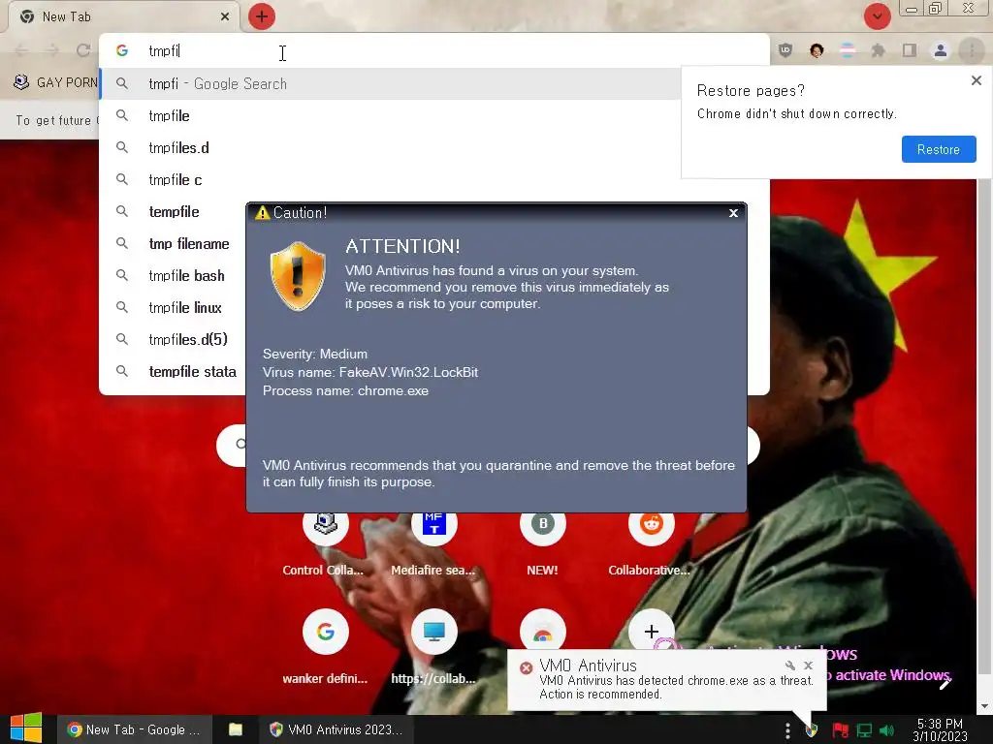
Task: Open the first bookmark in bookmarks bar
Action: point(55,82)
